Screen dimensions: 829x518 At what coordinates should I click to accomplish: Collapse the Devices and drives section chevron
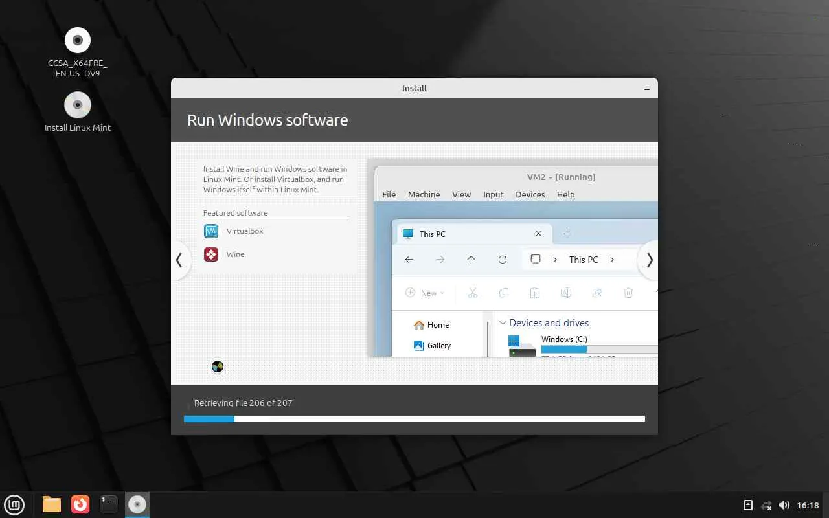pyautogui.click(x=503, y=323)
